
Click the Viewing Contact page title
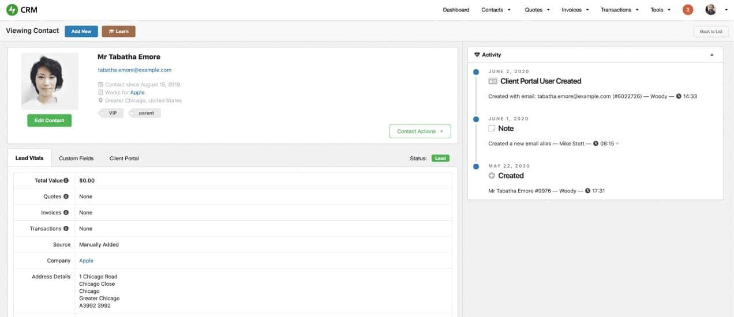32,31
